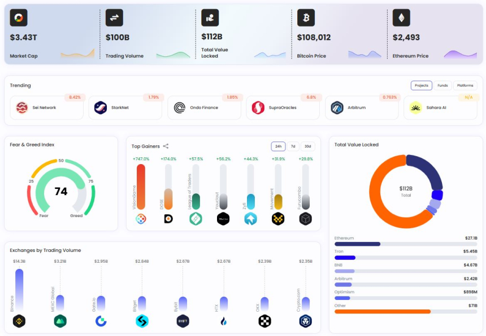Viewport: 486px width, 336px height.
Task: Click the Bitcoin Price icon
Action: (x=306, y=18)
